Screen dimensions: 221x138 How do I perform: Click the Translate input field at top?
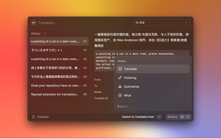pos(83,23)
